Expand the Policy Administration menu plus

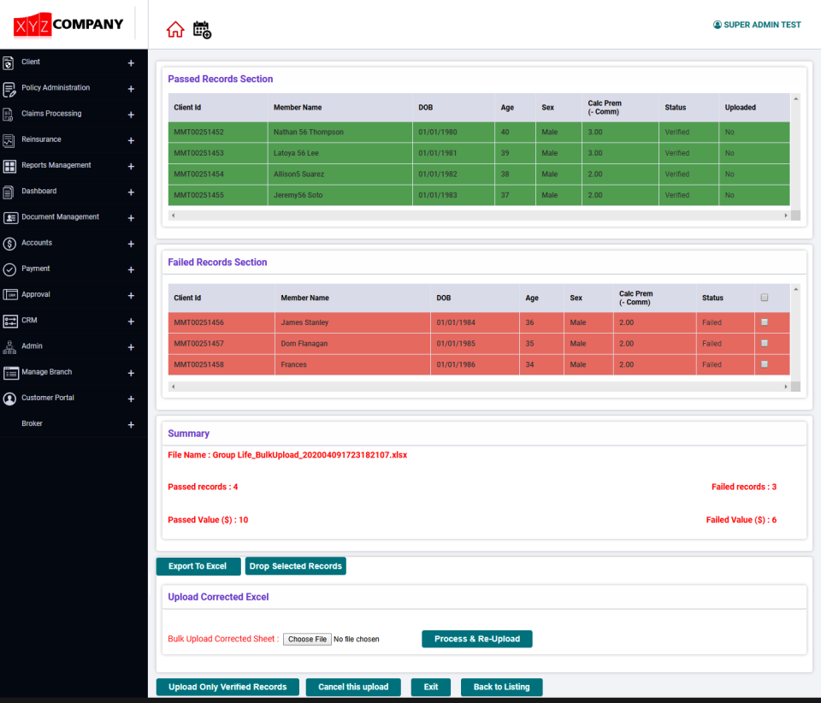(131, 89)
